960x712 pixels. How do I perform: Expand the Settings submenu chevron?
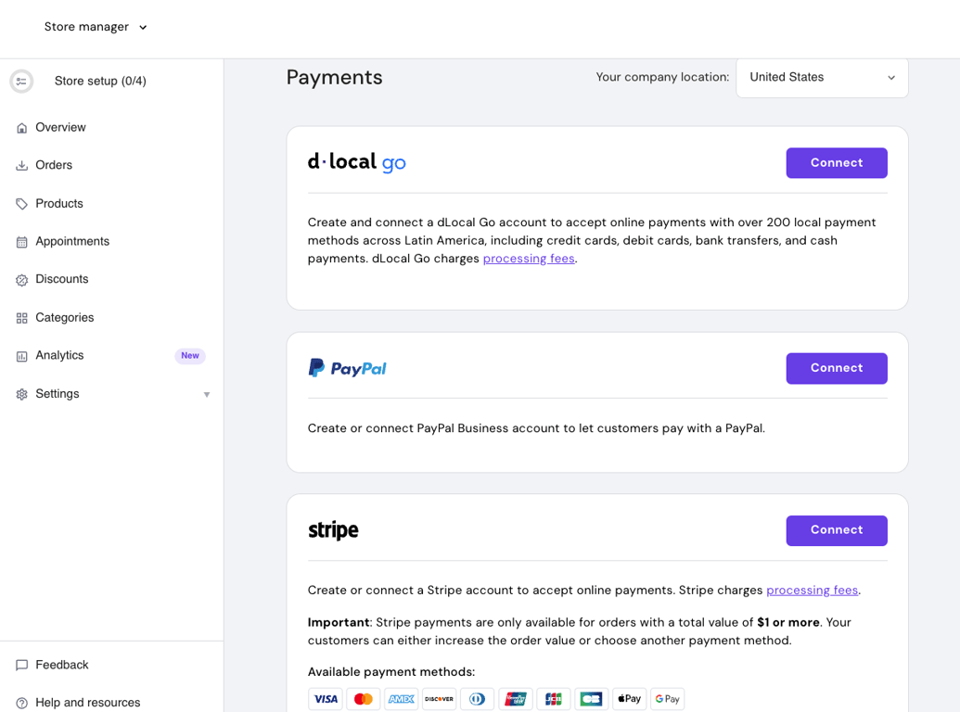click(206, 394)
